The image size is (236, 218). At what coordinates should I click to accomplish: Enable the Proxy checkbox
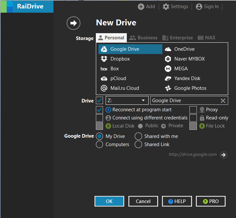click(193, 110)
